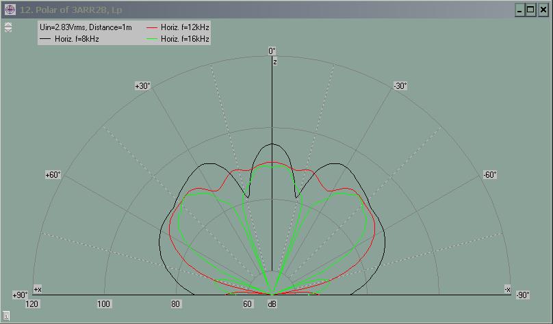Click the 60 dB scale label
The width and height of the screenshot is (553, 324).
(247, 304)
